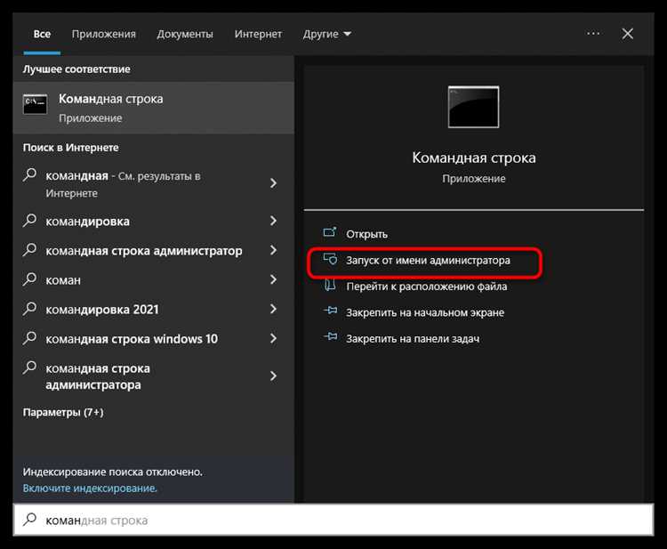Click inside the search input field
Image resolution: width=667 pixels, height=549 pixels.
[333, 520]
